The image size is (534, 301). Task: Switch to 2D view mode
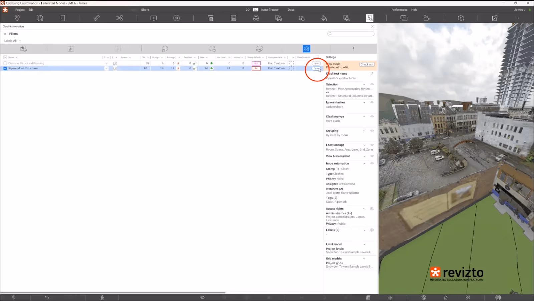click(x=248, y=10)
